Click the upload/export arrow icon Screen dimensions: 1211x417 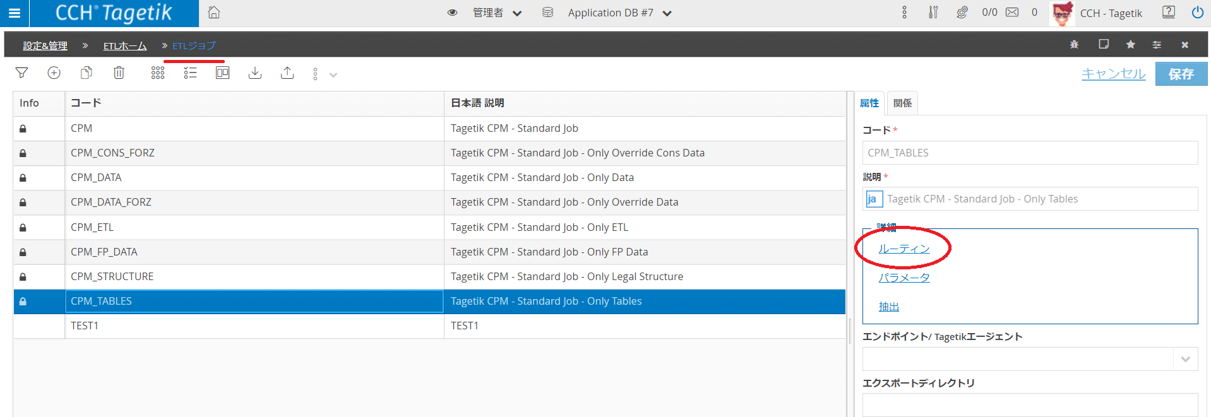click(287, 73)
